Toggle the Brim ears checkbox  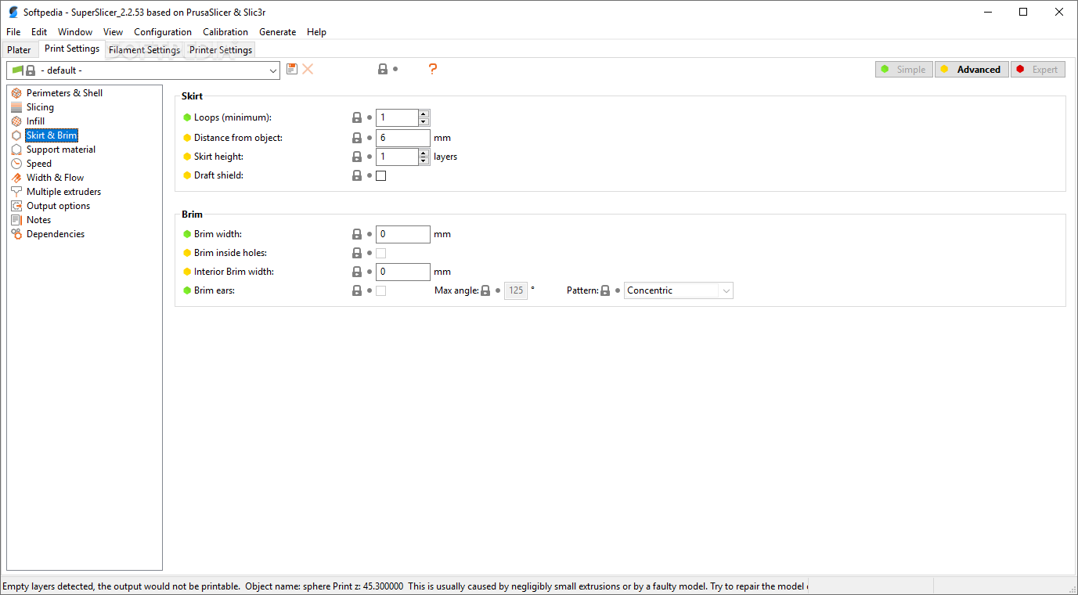(x=381, y=290)
